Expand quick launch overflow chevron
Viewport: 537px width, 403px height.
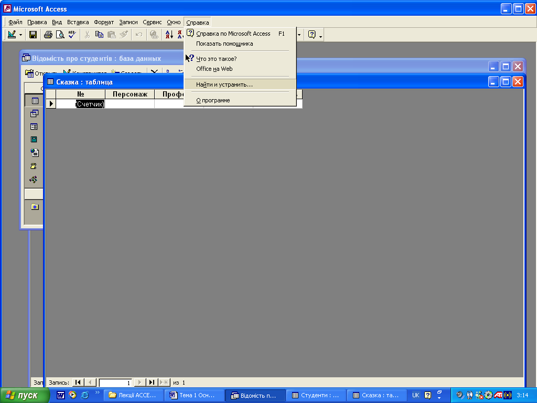coord(97,393)
